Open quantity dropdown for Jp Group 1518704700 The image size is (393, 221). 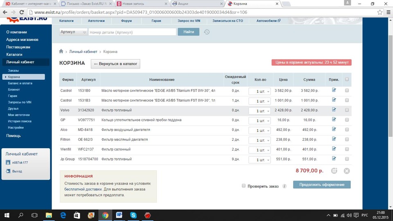(x=260, y=160)
